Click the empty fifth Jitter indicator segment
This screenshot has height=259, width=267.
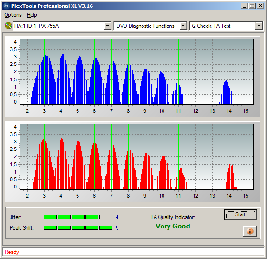[x=106, y=217]
